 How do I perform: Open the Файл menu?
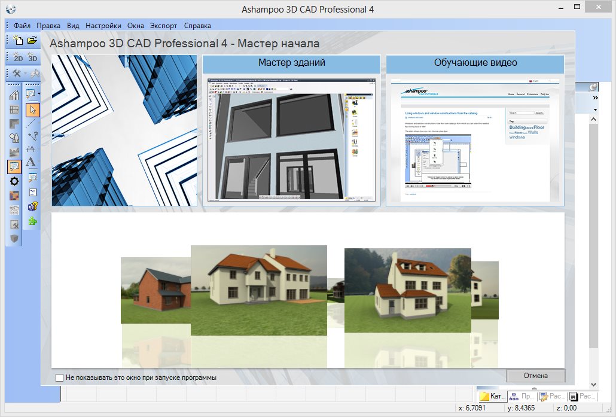[22, 26]
